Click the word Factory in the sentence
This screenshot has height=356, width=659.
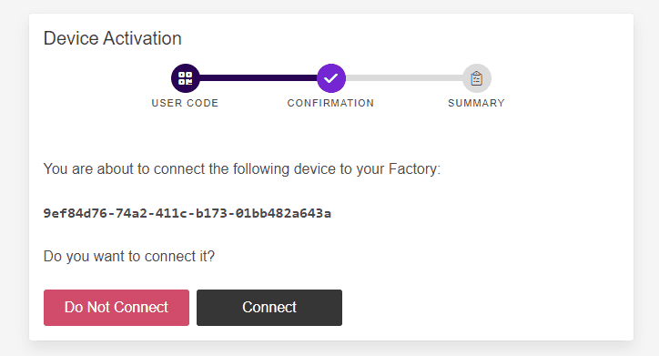[x=412, y=169]
